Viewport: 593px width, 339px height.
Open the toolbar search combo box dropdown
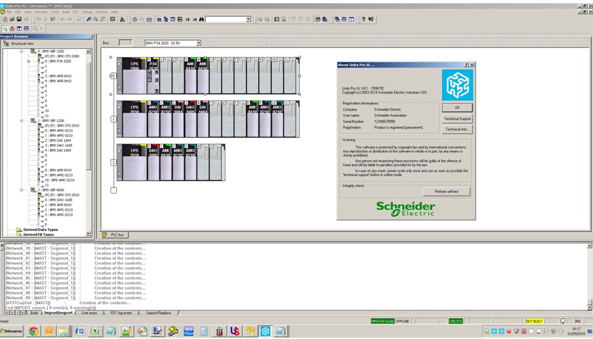(248, 19)
